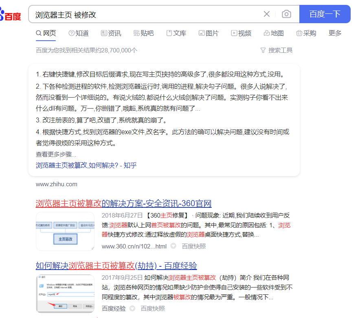Switch to 文库 tab
The height and width of the screenshot is (318, 358).
tap(176, 33)
